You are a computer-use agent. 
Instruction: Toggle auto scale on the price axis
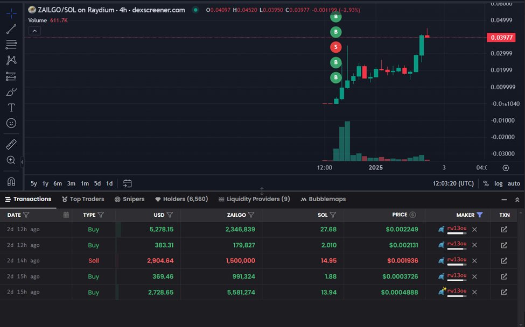tap(514, 183)
